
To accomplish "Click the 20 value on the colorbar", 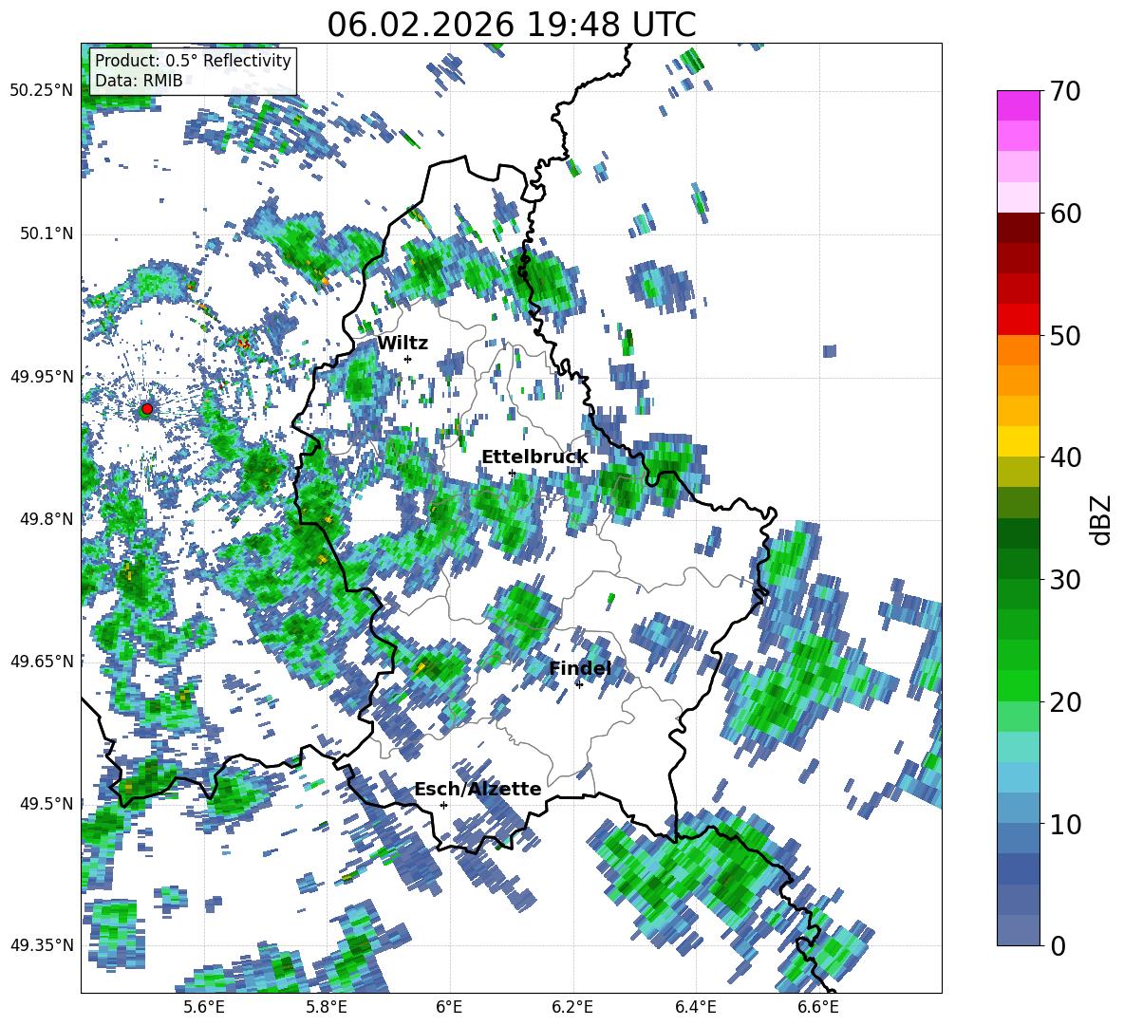I will pos(1064,701).
